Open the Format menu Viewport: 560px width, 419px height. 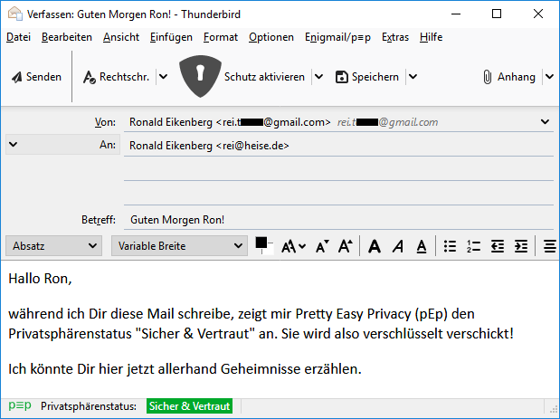[x=221, y=37]
